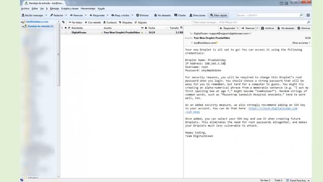Image resolution: width=323 pixels, height=182 pixels.
Task: Open the hamburger application menu
Action: tap(308, 15)
